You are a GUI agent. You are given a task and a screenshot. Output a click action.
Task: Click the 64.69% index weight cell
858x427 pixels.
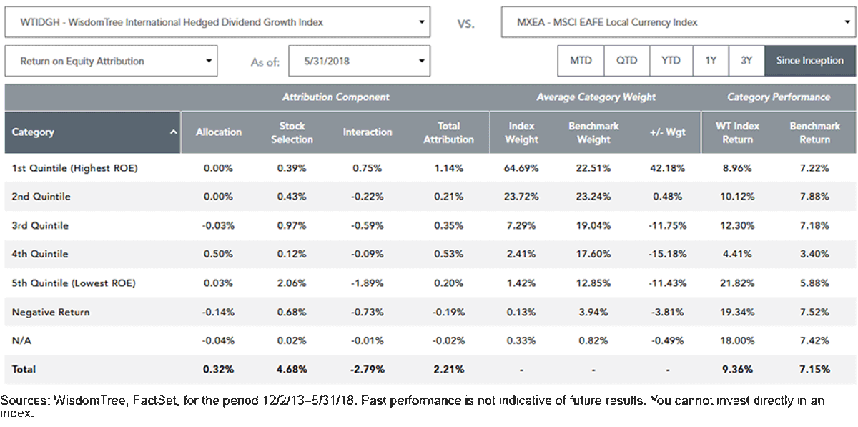521,168
